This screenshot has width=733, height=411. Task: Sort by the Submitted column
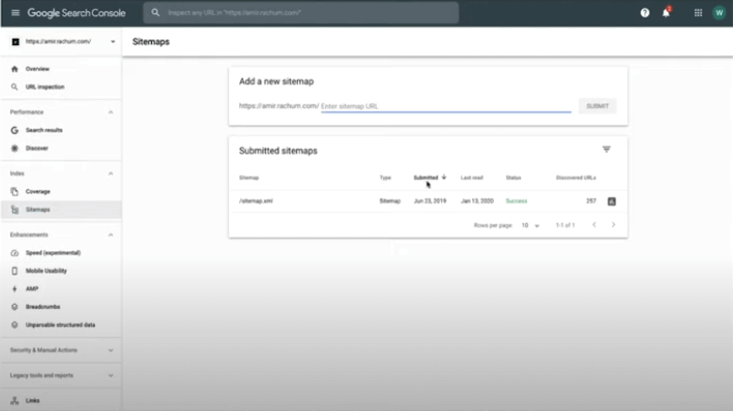429,177
